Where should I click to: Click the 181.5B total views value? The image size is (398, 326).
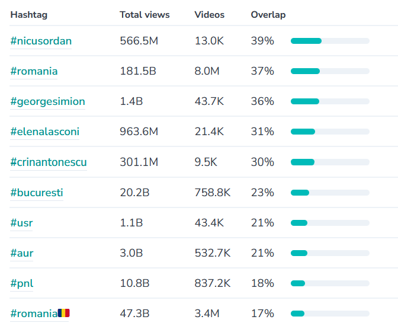138,71
